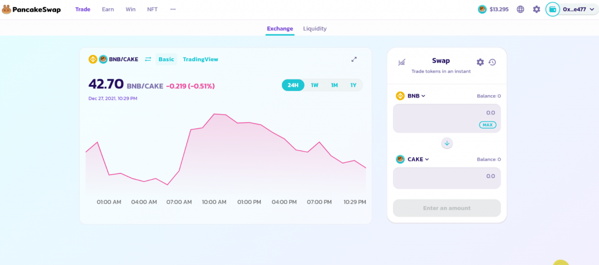
Task: Click the CAKE token icon in chart header
Action: coord(103,59)
